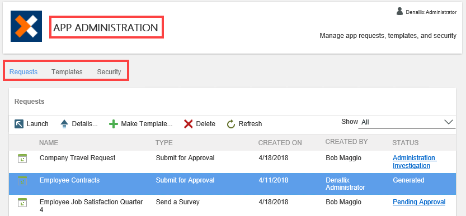
Task: Click the Delete toolbar label
Action: pyautogui.click(x=206, y=124)
